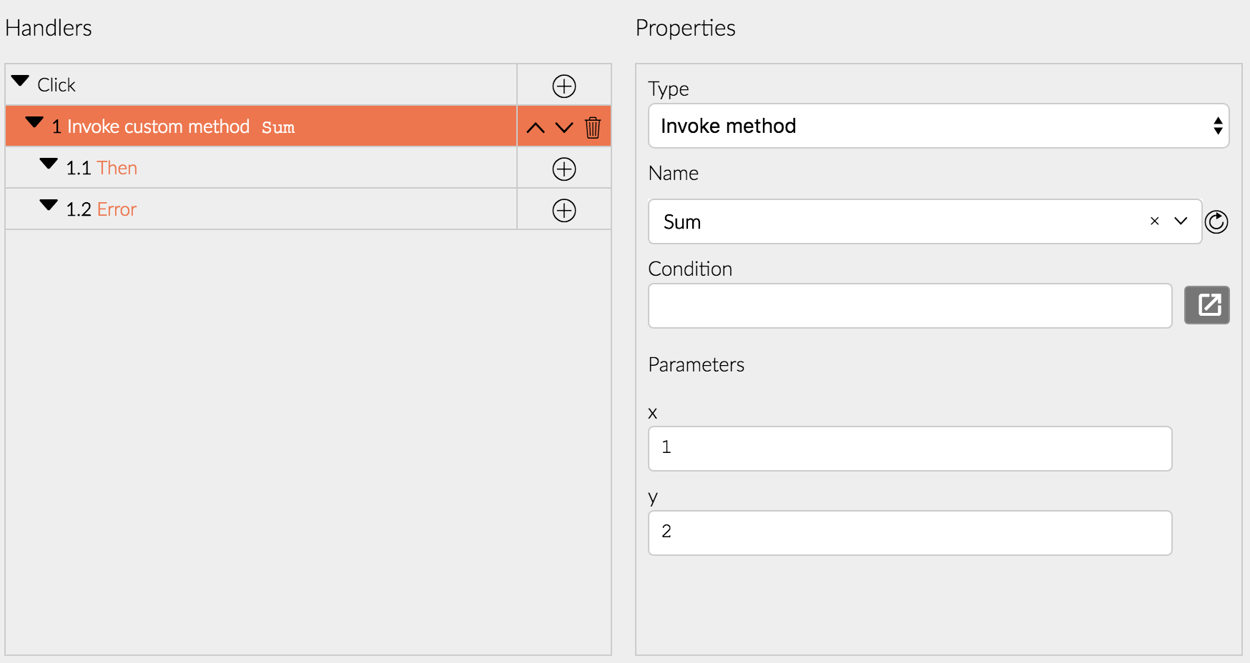This screenshot has width=1250, height=663.
Task: Click the Condition input field
Action: point(910,306)
